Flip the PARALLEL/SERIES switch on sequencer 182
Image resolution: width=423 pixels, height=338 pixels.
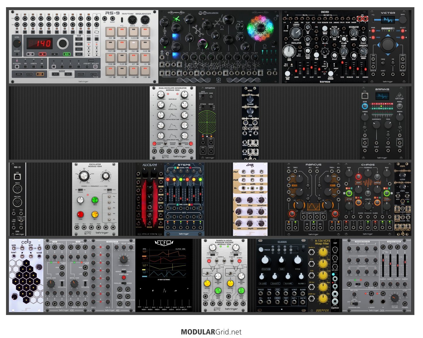click(x=124, y=283)
